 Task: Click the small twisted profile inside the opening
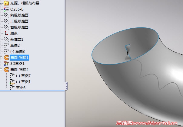click(x=128, y=52)
